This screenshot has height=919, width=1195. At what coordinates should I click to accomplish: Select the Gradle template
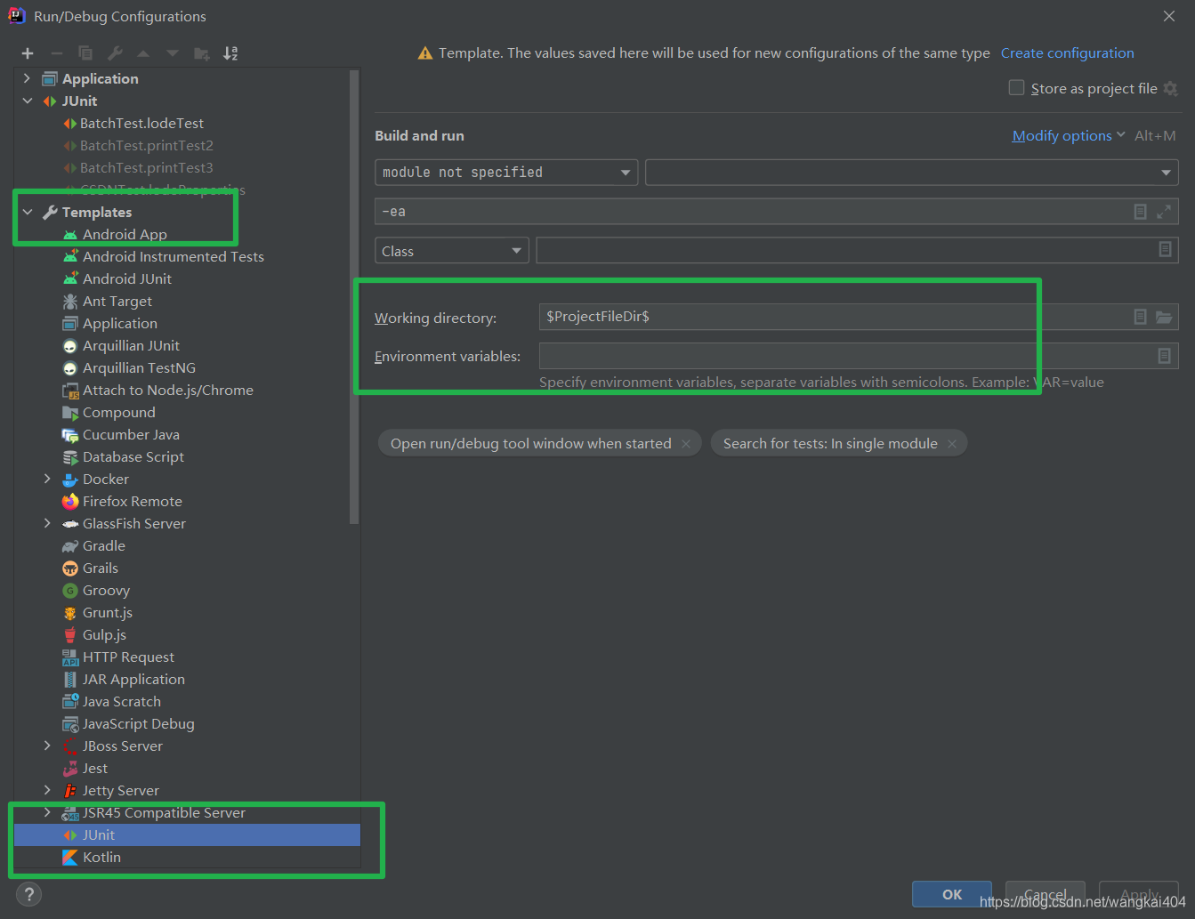click(x=104, y=545)
